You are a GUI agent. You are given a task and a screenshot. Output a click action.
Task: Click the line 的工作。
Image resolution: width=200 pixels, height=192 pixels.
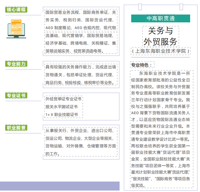pyautogui.click(x=53, y=154)
